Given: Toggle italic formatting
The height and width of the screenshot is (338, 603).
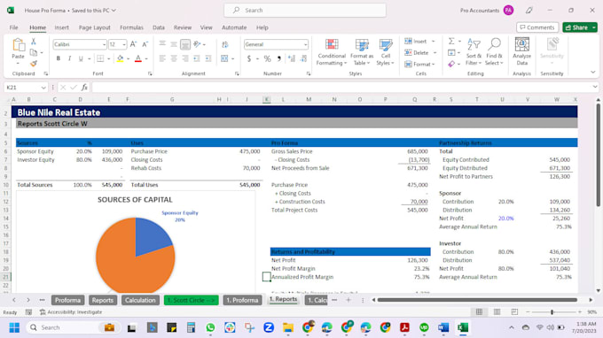Looking at the screenshot, I should (x=69, y=58).
